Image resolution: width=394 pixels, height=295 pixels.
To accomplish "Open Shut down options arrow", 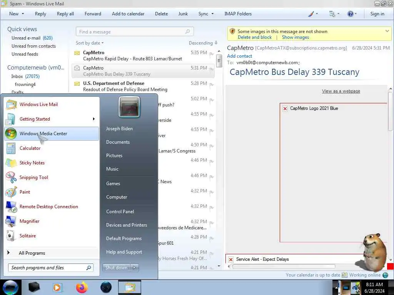I will click(134, 267).
